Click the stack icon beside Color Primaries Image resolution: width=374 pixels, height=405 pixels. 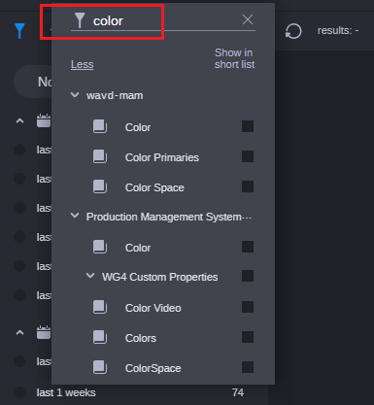click(100, 156)
